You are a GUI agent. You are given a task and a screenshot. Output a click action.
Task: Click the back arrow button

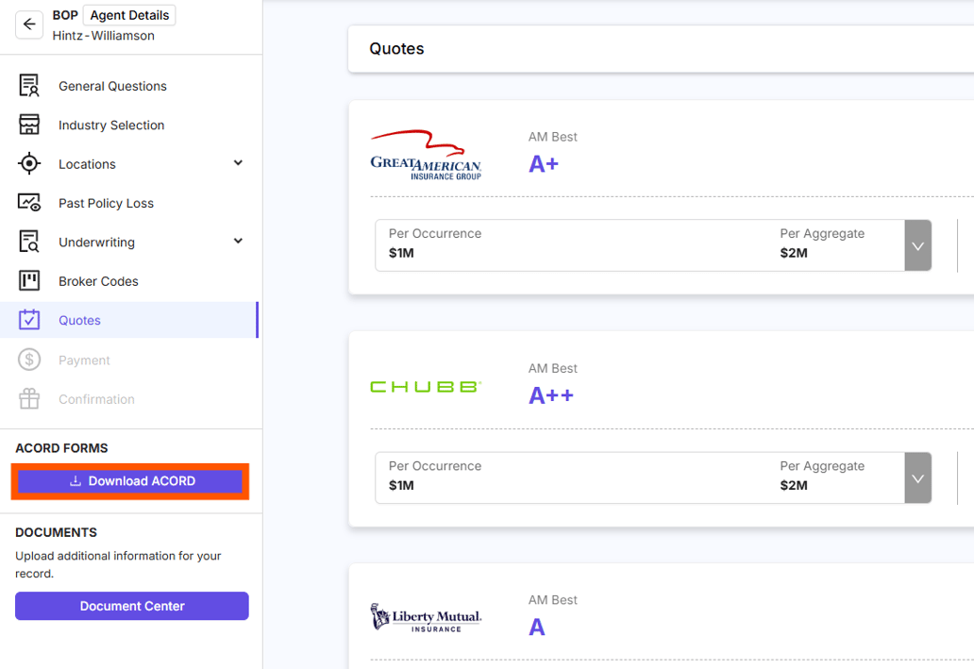29,25
